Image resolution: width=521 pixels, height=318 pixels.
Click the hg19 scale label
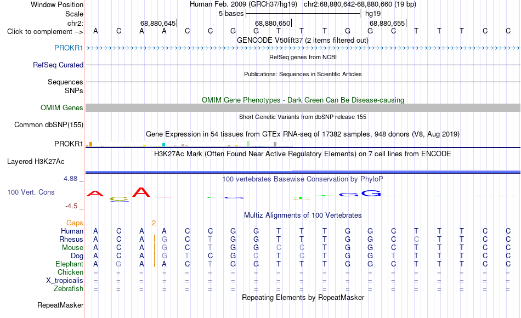coord(373,14)
